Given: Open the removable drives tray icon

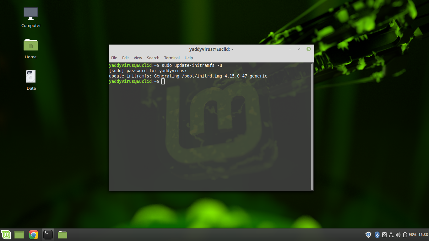Looking at the screenshot, I should coord(384,235).
